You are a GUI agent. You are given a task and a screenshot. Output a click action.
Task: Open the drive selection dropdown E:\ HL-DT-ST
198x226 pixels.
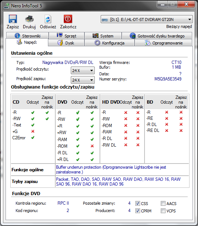146,19
